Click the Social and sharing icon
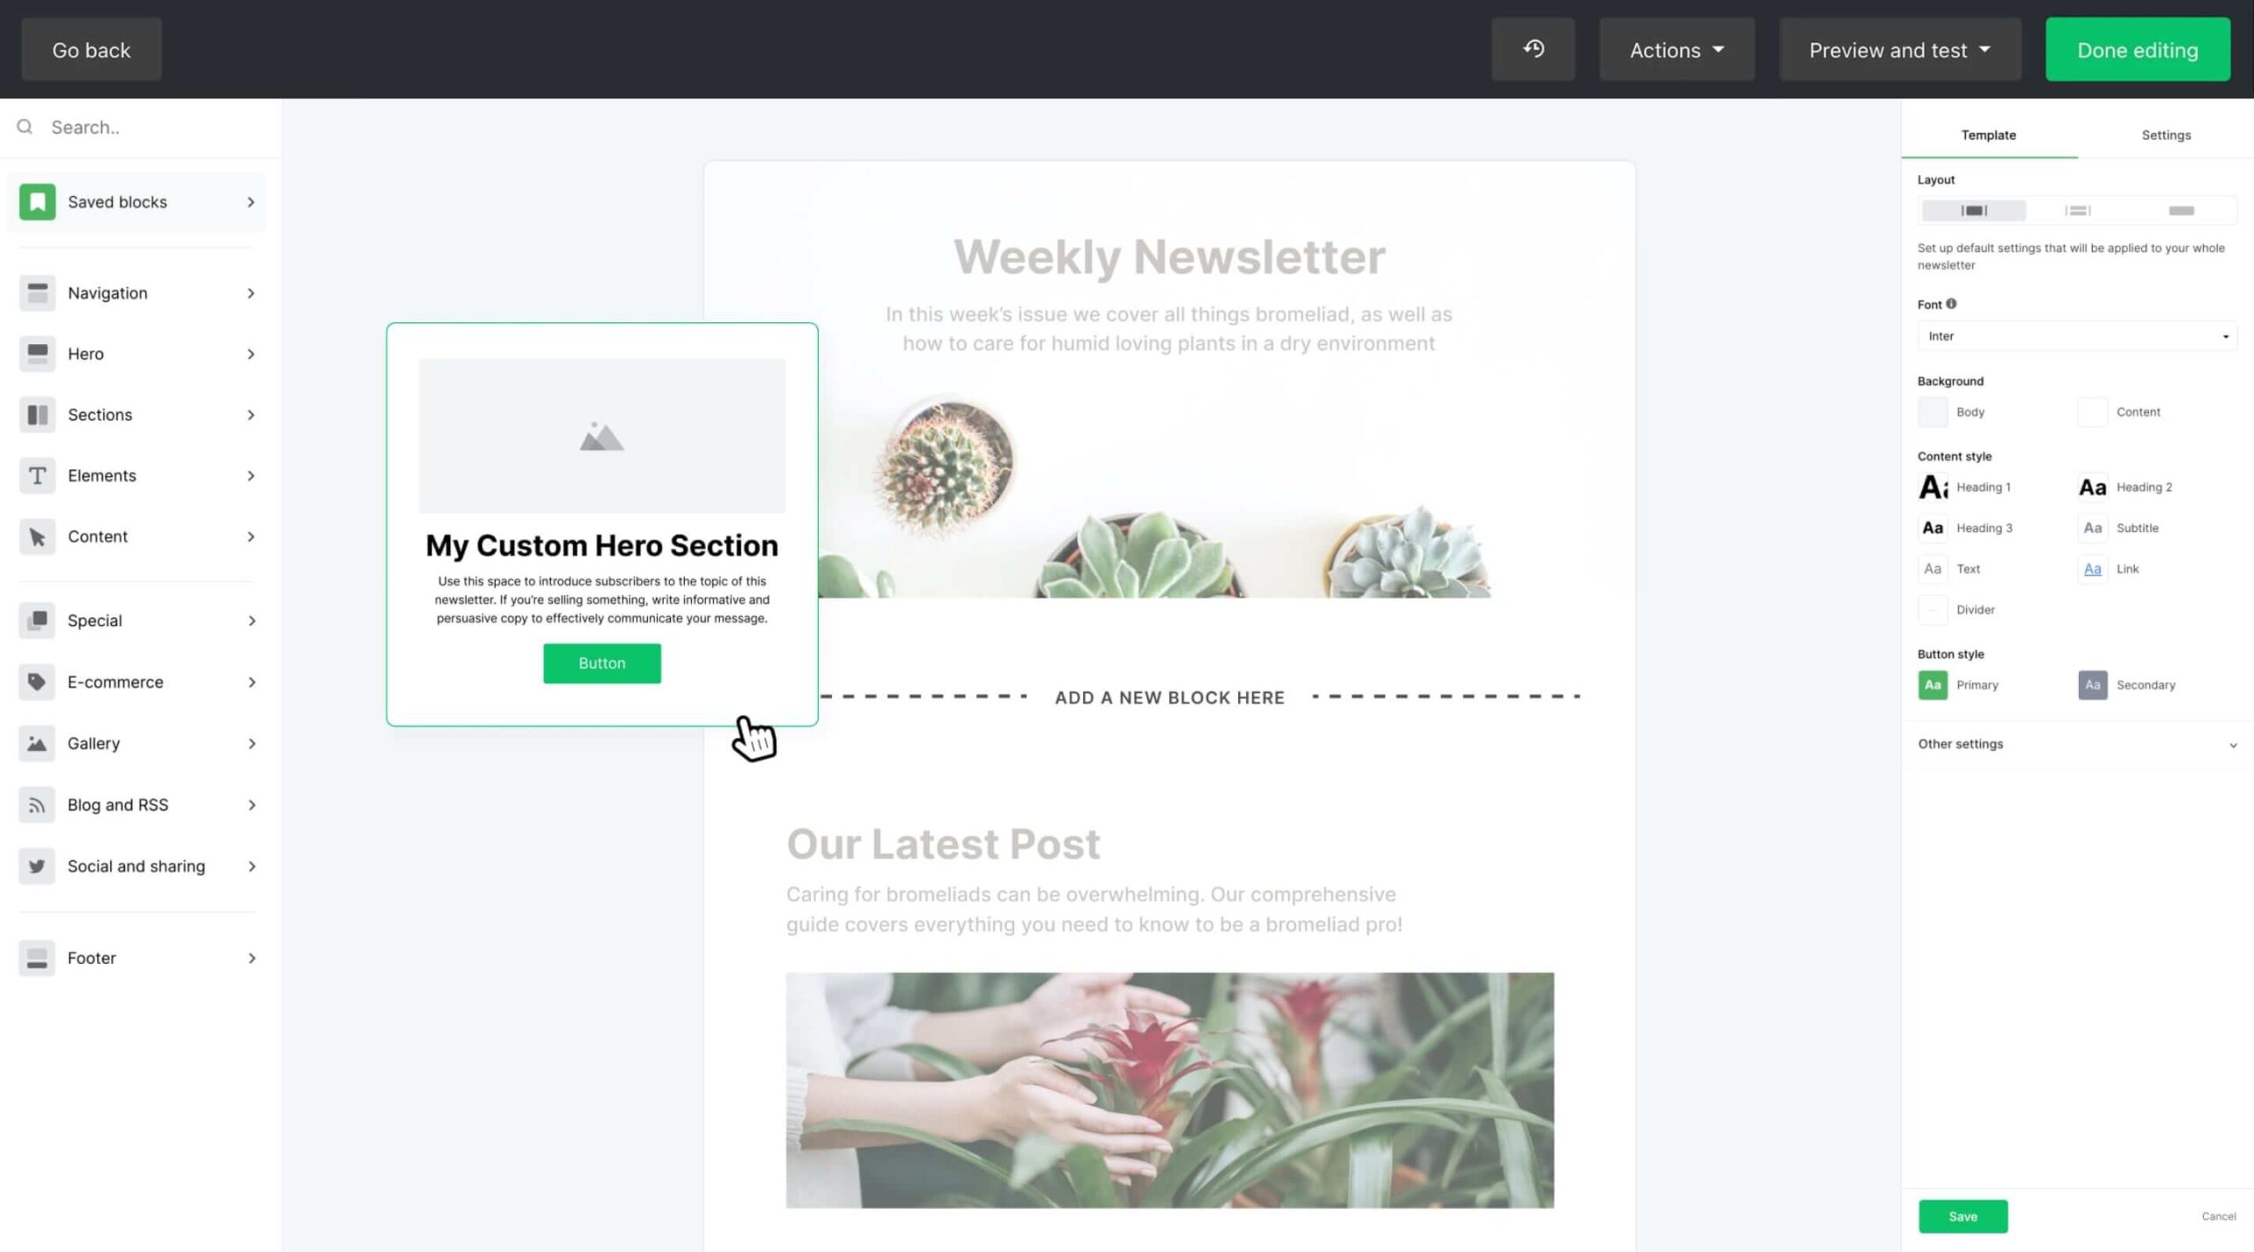 pyautogui.click(x=35, y=865)
